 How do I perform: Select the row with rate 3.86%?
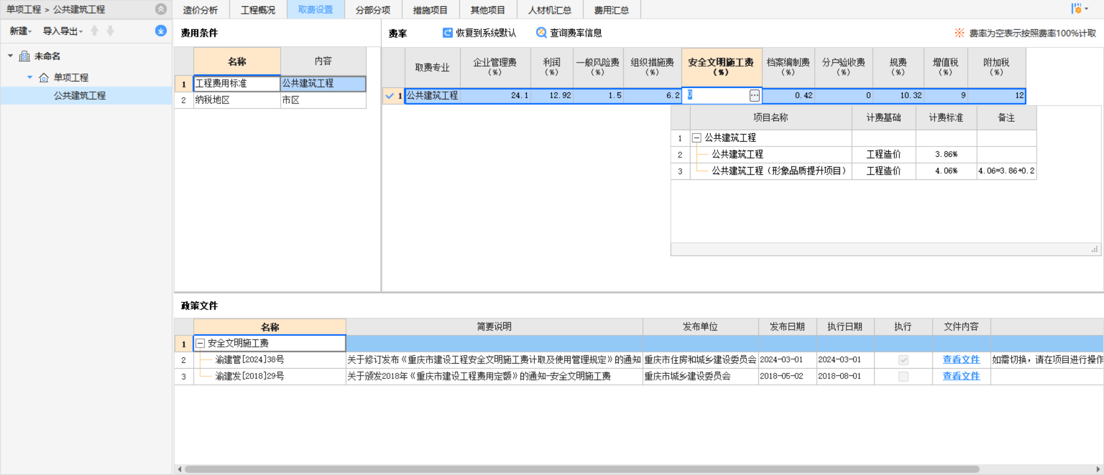[x=853, y=155]
